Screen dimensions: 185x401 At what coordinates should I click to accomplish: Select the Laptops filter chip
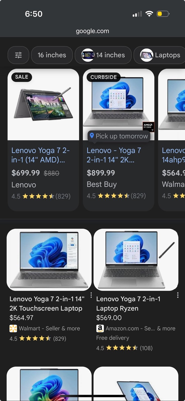(160, 55)
